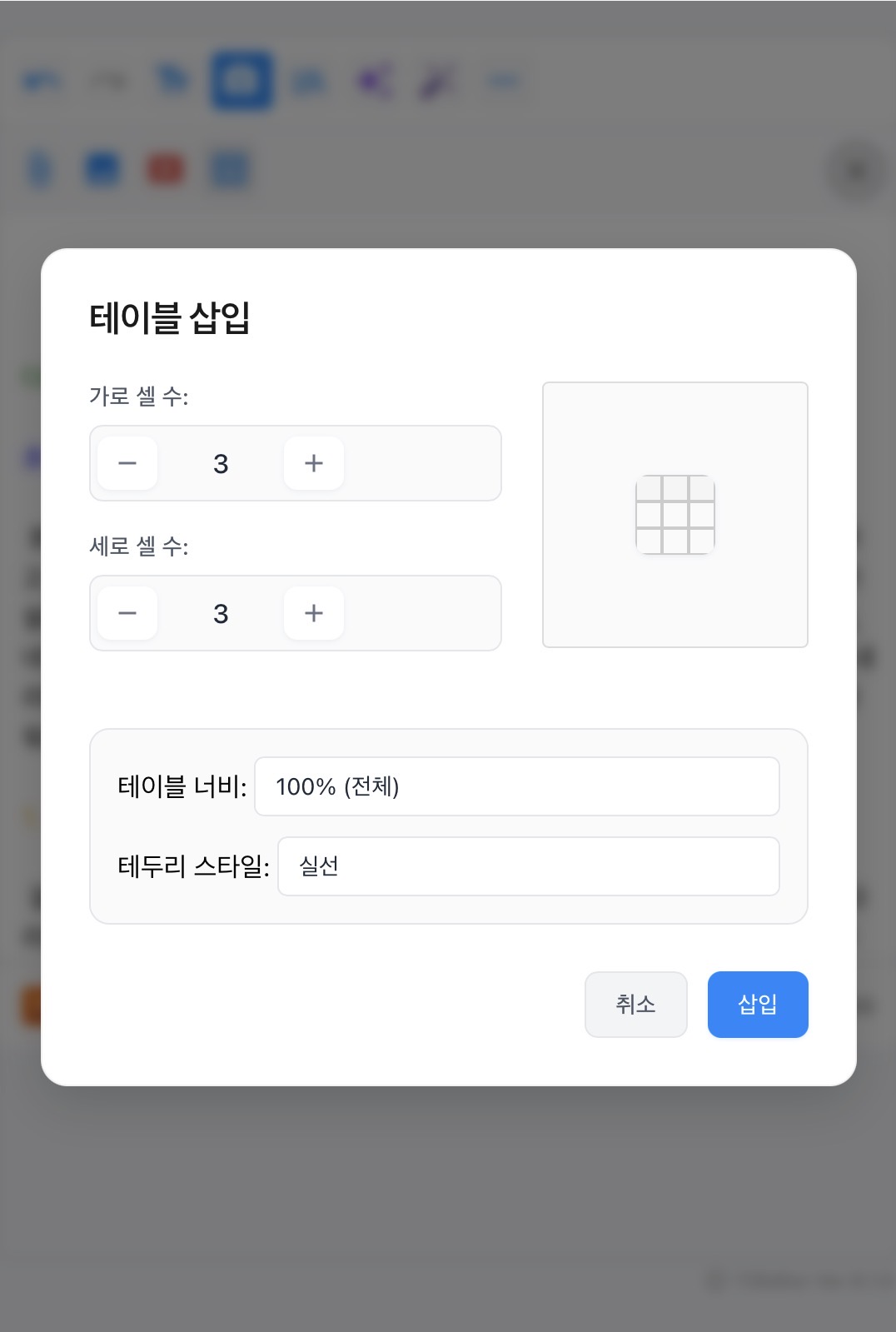Select the 세로 셀 수 number value
This screenshot has width=896, height=1332.
pos(221,613)
